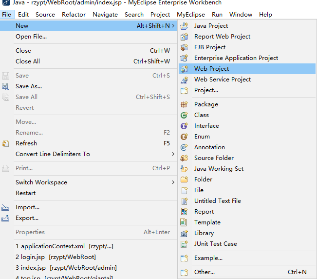
Task: Click the Web Service Project icon
Action: 184,80
